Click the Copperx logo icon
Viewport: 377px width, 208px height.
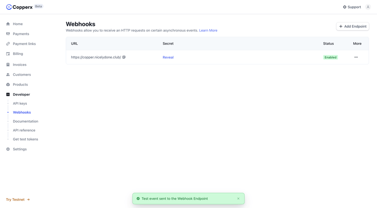[9, 7]
